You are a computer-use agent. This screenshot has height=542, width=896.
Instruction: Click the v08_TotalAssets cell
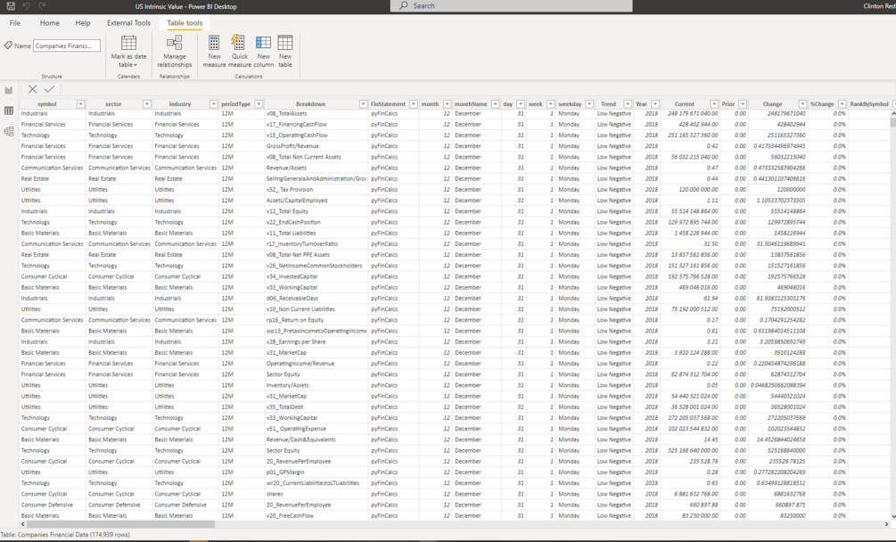click(x=316, y=113)
